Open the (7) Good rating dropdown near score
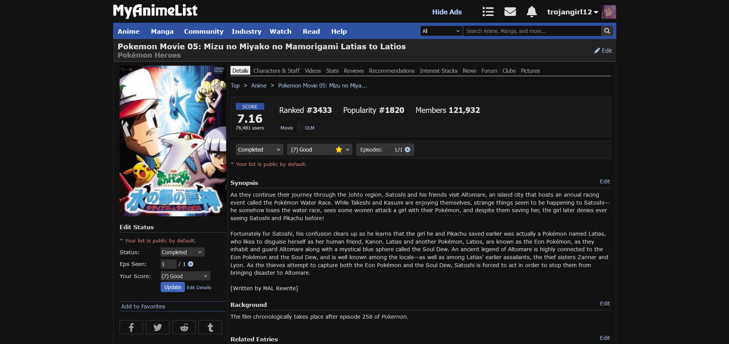The width and height of the screenshot is (729, 344). (320, 150)
